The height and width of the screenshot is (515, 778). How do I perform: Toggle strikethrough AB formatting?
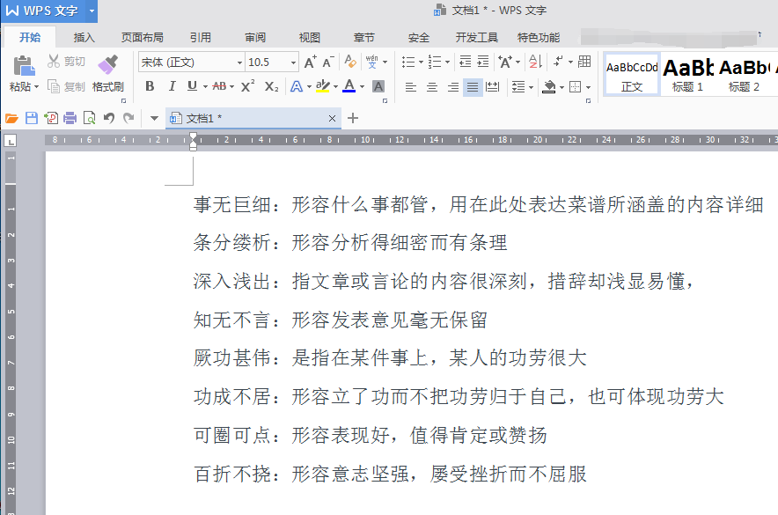(x=219, y=86)
